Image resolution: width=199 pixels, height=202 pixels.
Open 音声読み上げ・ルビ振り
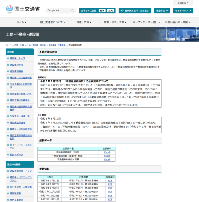point(135,11)
